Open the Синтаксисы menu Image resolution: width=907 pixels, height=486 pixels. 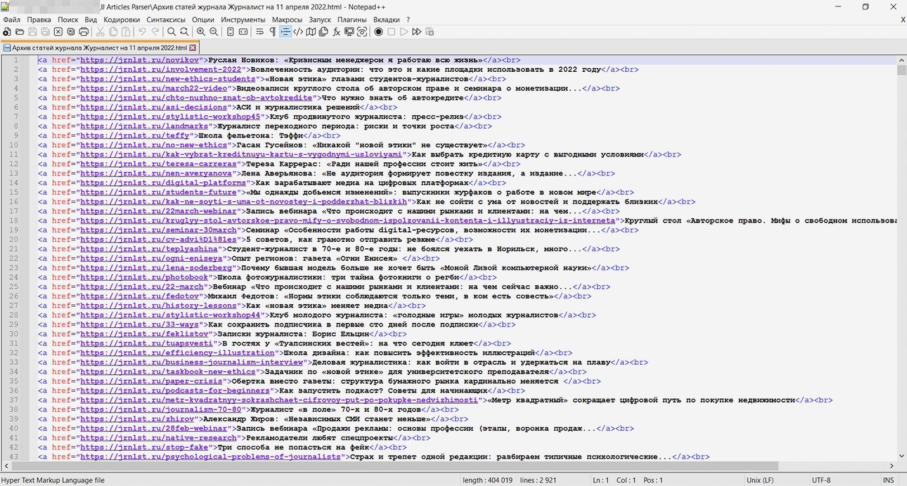pyautogui.click(x=166, y=19)
